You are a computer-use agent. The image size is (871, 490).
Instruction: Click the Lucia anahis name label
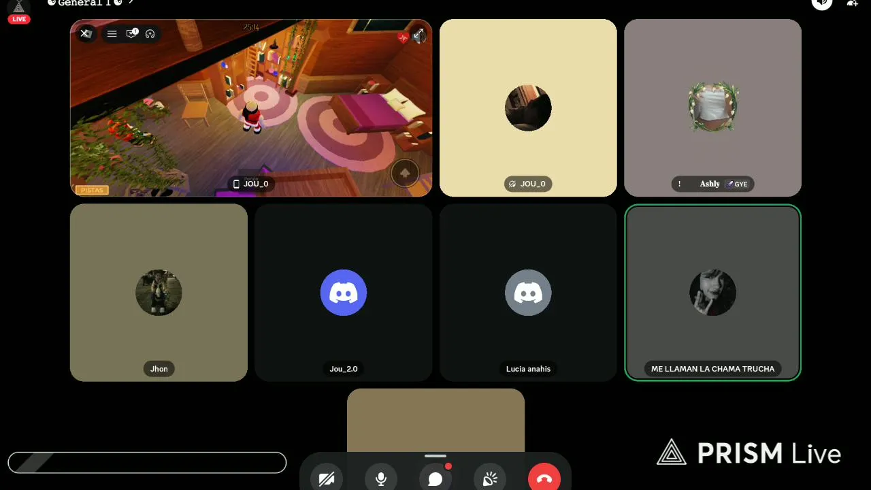click(528, 369)
